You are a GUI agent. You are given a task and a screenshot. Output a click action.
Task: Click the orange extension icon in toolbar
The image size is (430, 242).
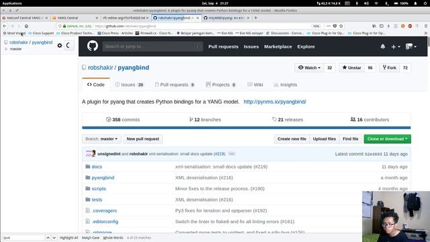pos(402,26)
